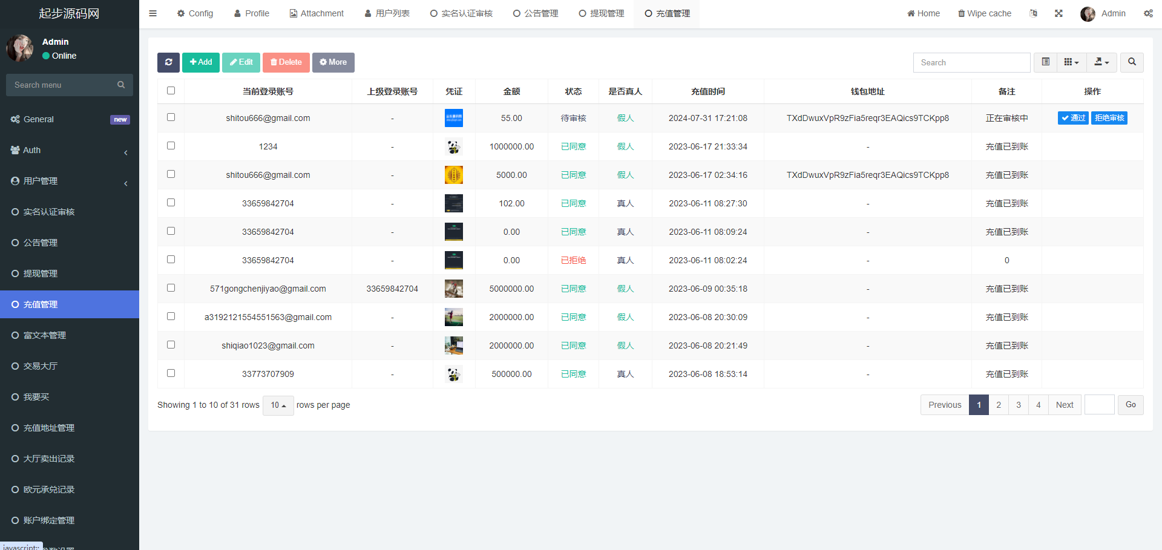
Task: Open 充值地址管理 in the sidebar
Action: click(x=49, y=428)
